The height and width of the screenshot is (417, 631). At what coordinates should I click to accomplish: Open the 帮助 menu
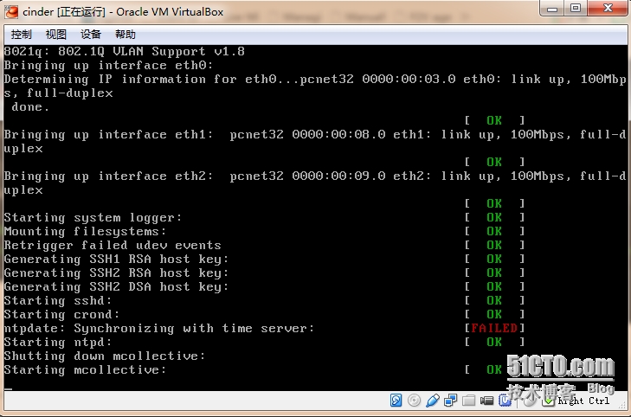click(x=126, y=35)
